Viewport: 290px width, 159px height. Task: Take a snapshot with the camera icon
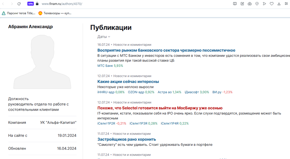pos(250,4)
